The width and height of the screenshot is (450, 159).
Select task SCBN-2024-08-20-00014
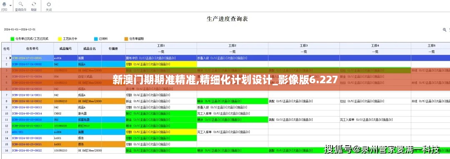pos(32,114)
